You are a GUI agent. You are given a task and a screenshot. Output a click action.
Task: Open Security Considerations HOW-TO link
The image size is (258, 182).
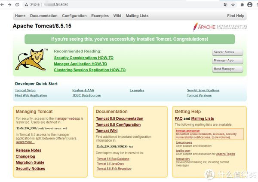[83, 58]
